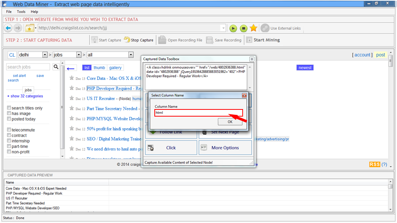397x223 pixels.
Task: Switch to list view tab
Action: [87, 68]
